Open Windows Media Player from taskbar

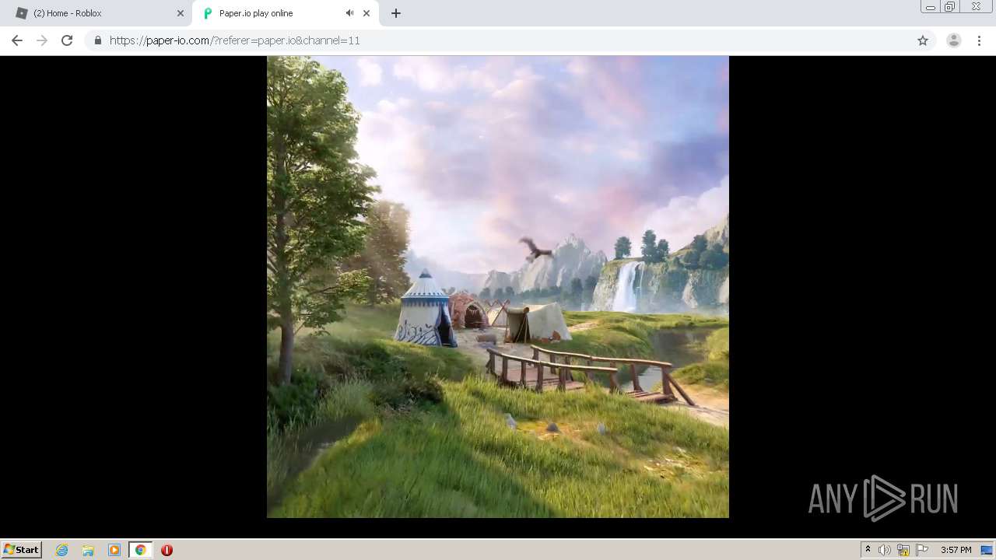point(114,550)
